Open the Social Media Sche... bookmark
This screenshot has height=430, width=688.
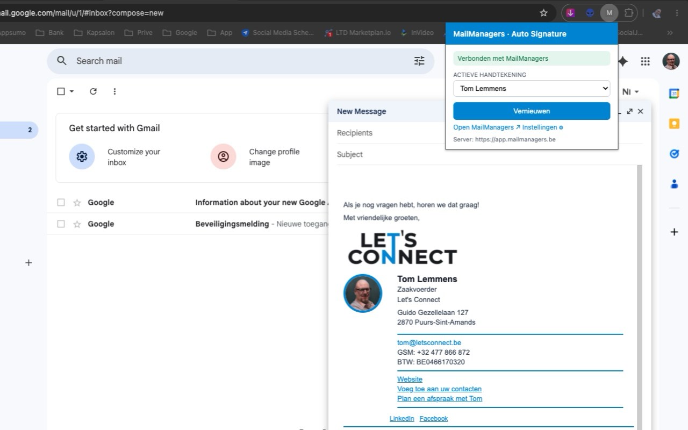click(x=277, y=33)
